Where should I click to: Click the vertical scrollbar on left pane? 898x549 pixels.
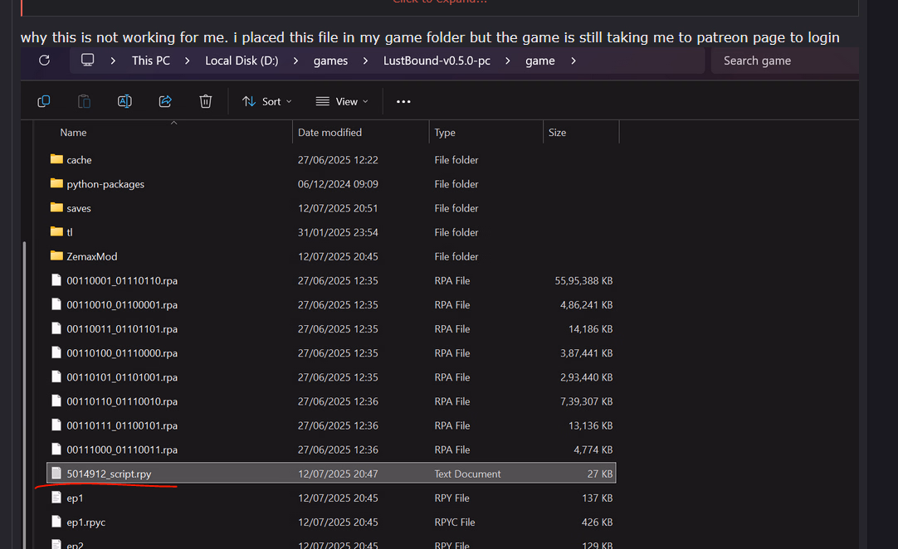tap(26, 373)
